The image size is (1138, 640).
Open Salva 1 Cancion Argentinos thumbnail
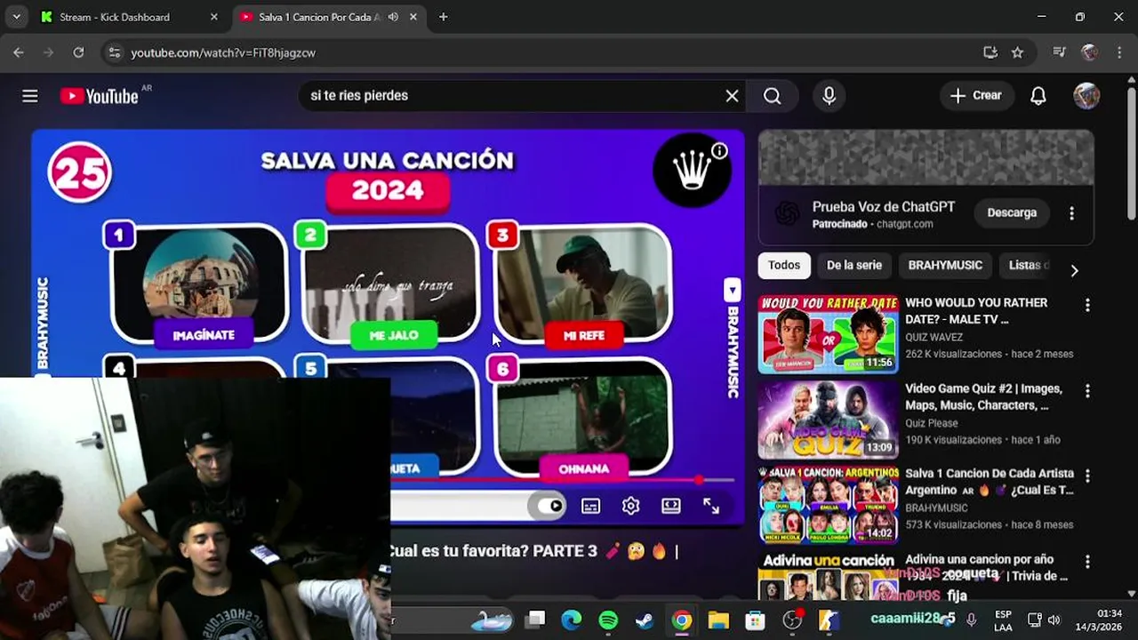tap(829, 505)
